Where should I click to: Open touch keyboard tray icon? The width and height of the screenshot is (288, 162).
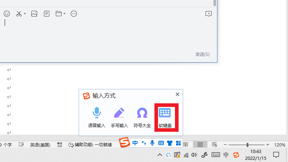click(216, 155)
